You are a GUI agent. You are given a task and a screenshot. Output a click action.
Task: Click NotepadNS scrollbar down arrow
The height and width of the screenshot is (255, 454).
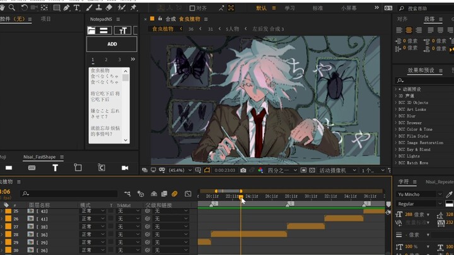[x=125, y=140]
